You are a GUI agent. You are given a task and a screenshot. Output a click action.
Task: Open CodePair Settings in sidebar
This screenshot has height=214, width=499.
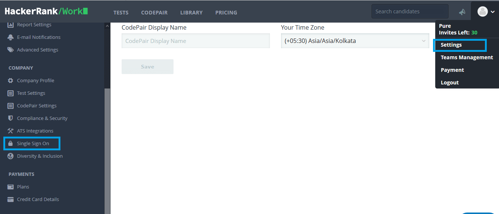(x=37, y=106)
